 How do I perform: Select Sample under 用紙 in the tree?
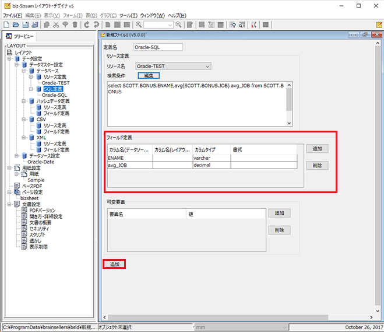36,180
